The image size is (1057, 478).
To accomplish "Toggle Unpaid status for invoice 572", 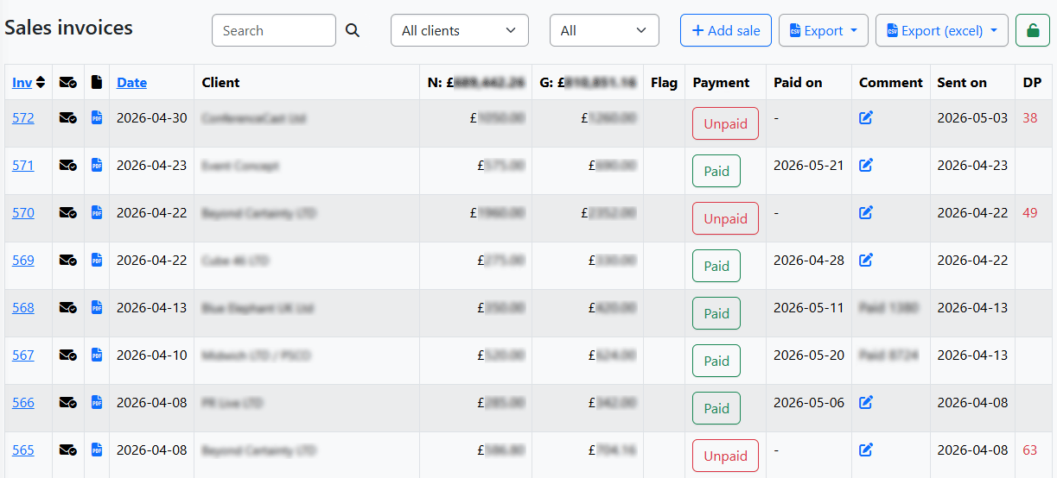I will 725,123.
